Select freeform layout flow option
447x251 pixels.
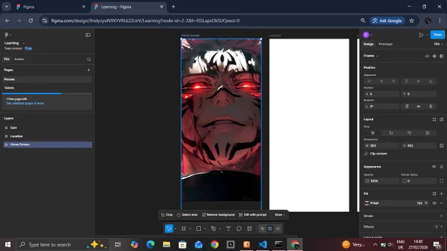(x=373, y=133)
